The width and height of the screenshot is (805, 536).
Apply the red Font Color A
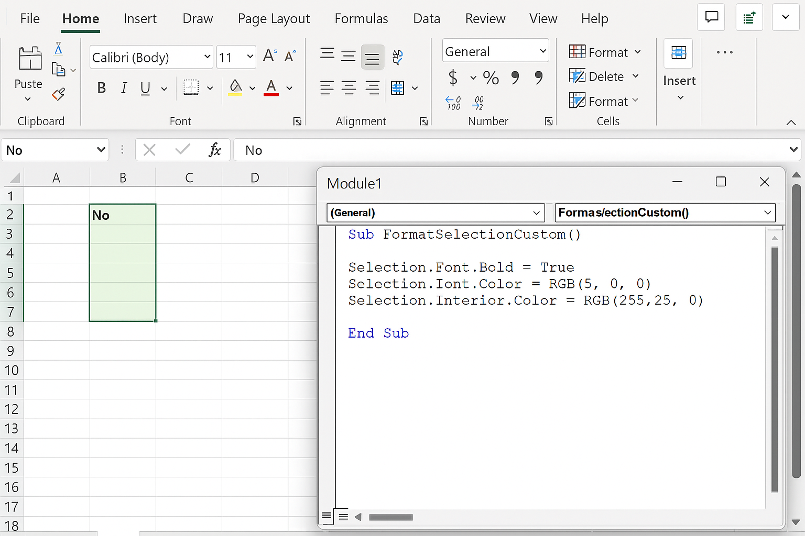point(271,87)
